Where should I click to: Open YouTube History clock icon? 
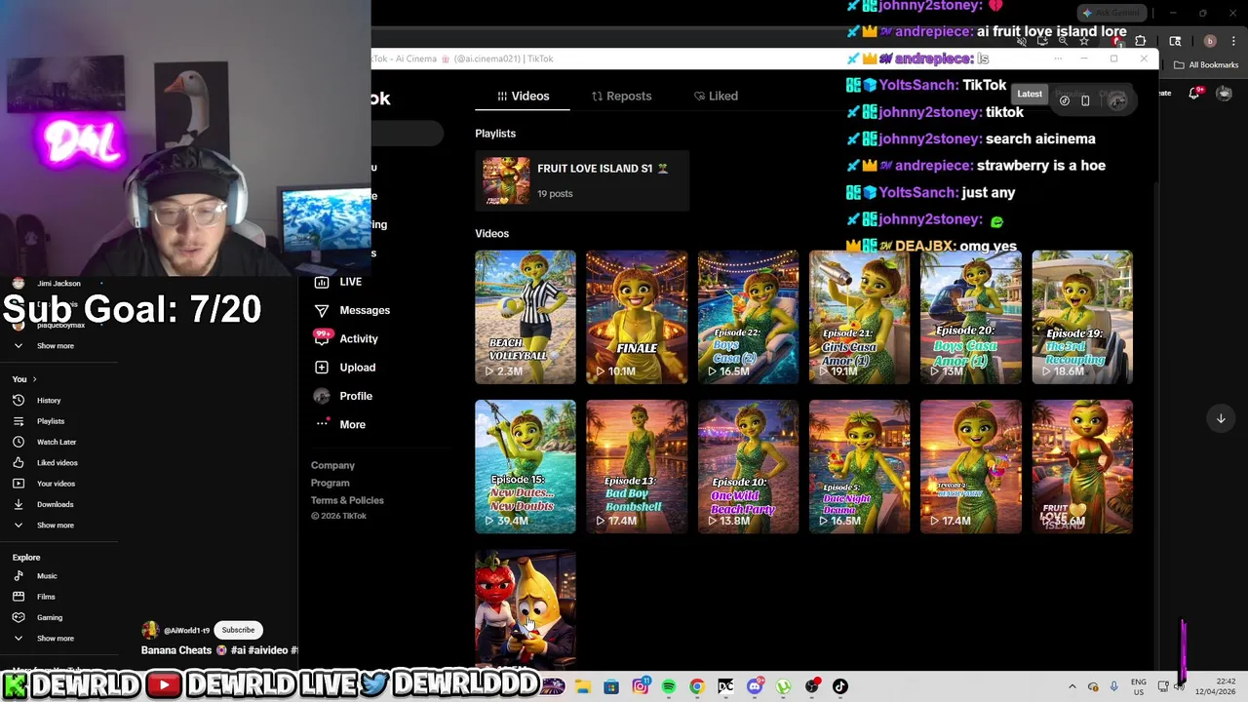coord(19,401)
